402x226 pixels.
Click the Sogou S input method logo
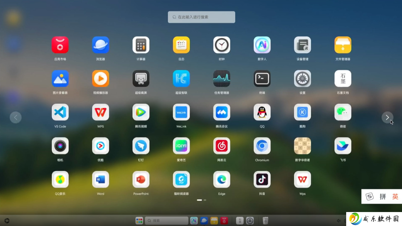pos(370,197)
